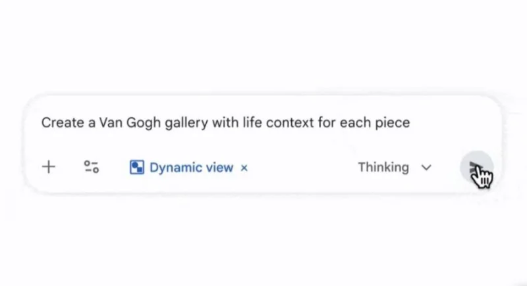Expand the Thinking model chevron
Viewport: 527px width, 286px height.
tap(426, 168)
